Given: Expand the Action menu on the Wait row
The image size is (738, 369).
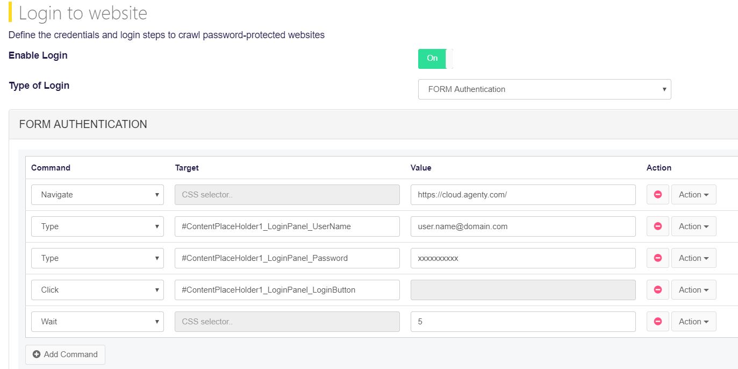Looking at the screenshot, I should pyautogui.click(x=693, y=322).
